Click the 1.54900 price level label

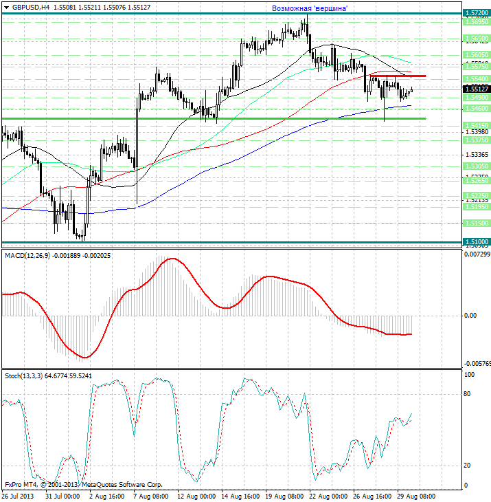coord(477,98)
